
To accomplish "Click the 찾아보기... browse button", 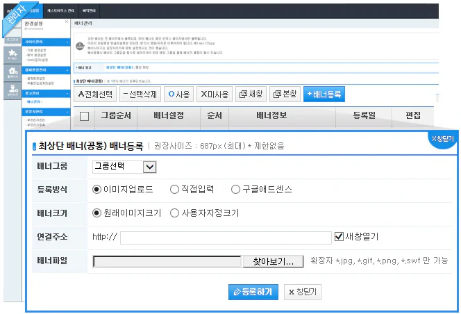I will (273, 261).
